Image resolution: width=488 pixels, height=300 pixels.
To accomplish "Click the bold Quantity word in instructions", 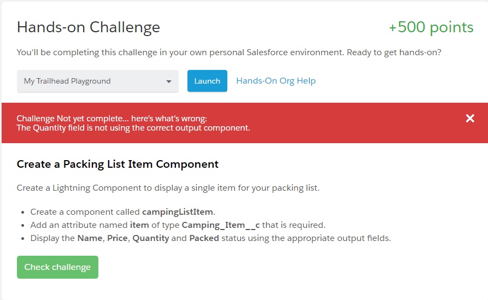I will coord(150,238).
